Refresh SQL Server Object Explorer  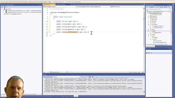coord(2,7)
